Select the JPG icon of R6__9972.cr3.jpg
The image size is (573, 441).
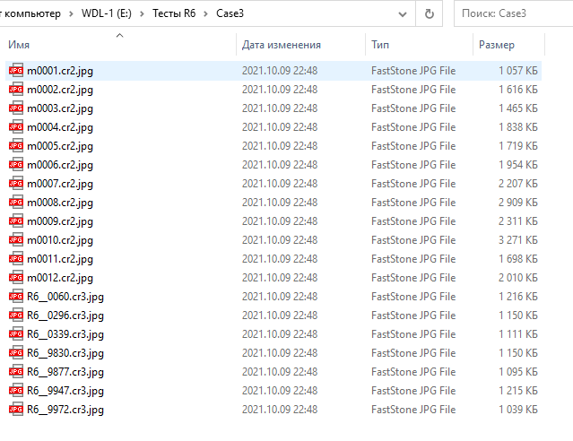pos(15,410)
